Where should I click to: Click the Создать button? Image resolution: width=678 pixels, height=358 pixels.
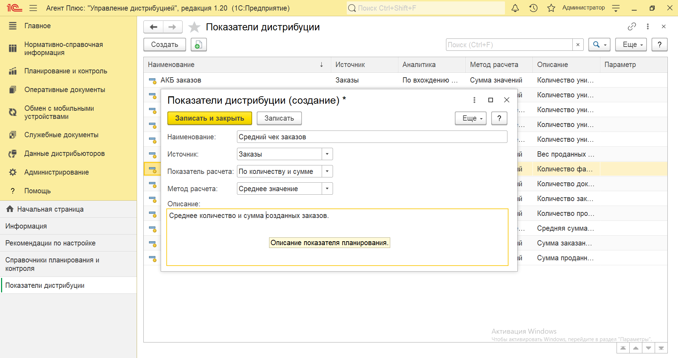click(x=165, y=45)
